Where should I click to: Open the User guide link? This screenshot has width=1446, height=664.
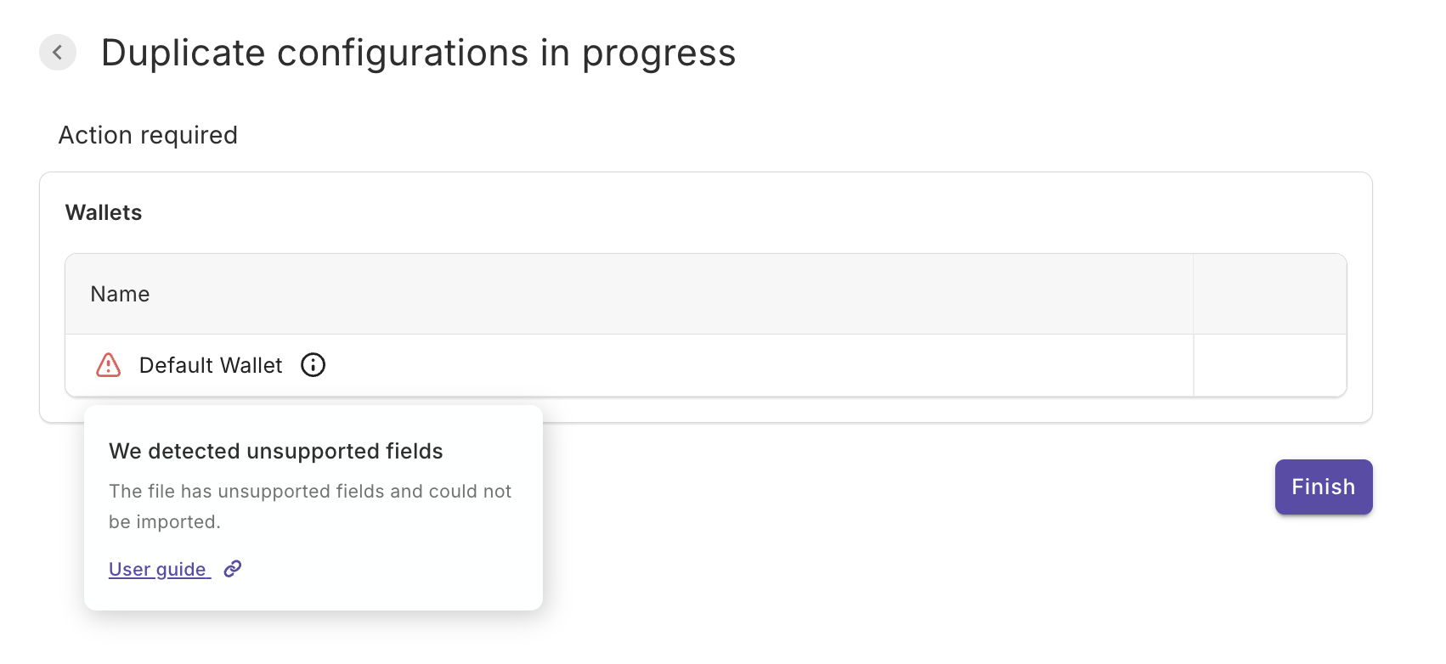click(x=158, y=570)
